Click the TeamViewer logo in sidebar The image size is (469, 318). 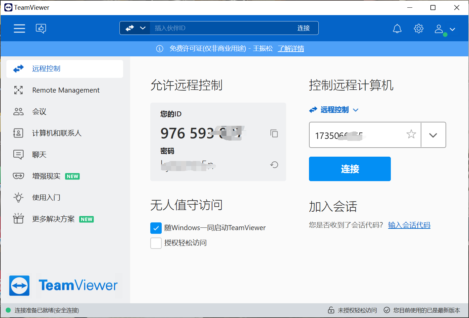[64, 285]
